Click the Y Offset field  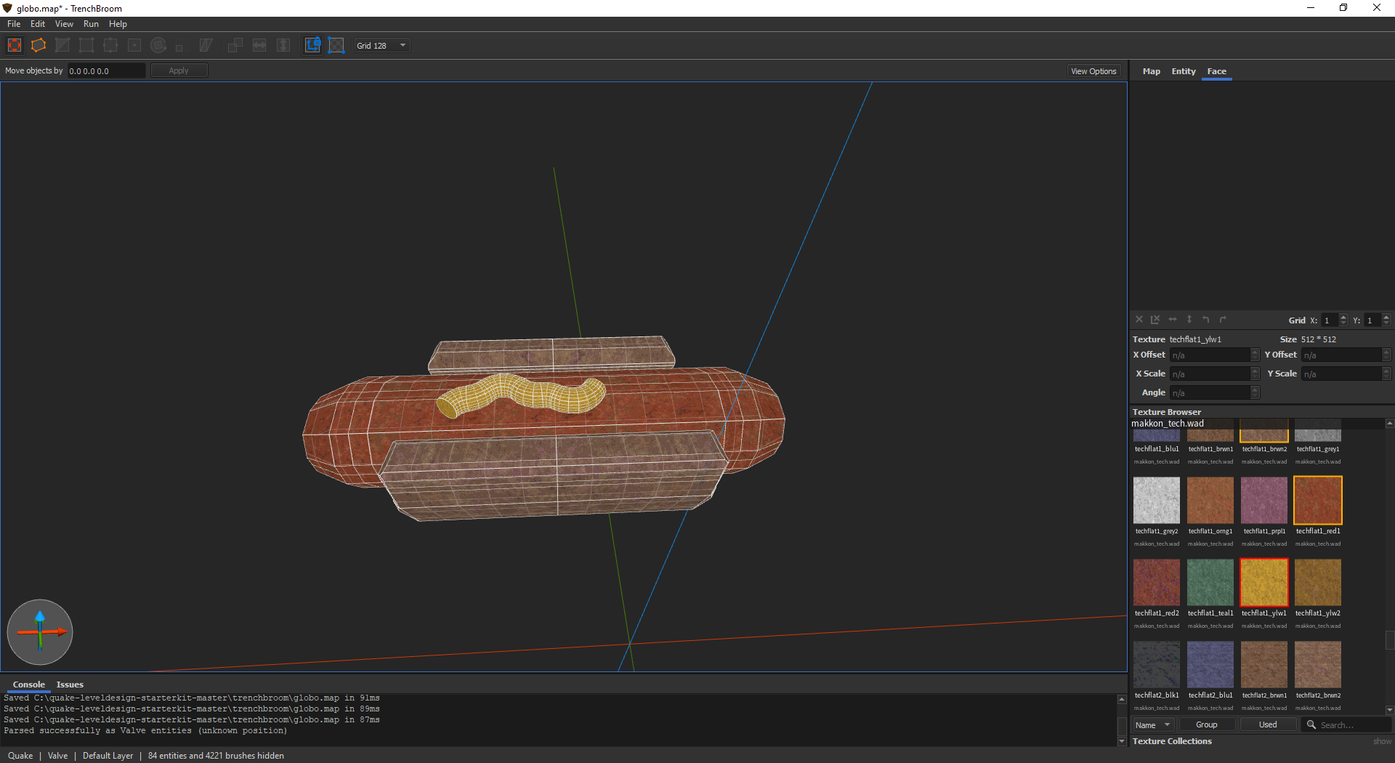pyautogui.click(x=1346, y=355)
